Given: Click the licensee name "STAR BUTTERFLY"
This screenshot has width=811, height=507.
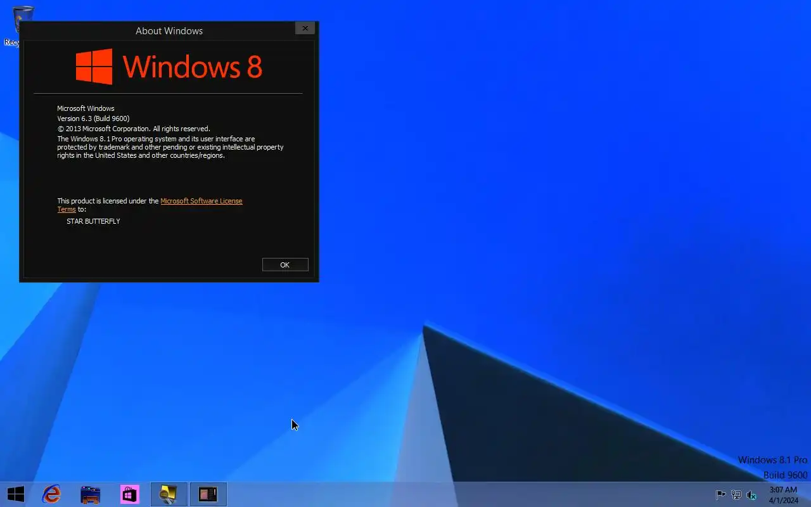Looking at the screenshot, I should [93, 221].
